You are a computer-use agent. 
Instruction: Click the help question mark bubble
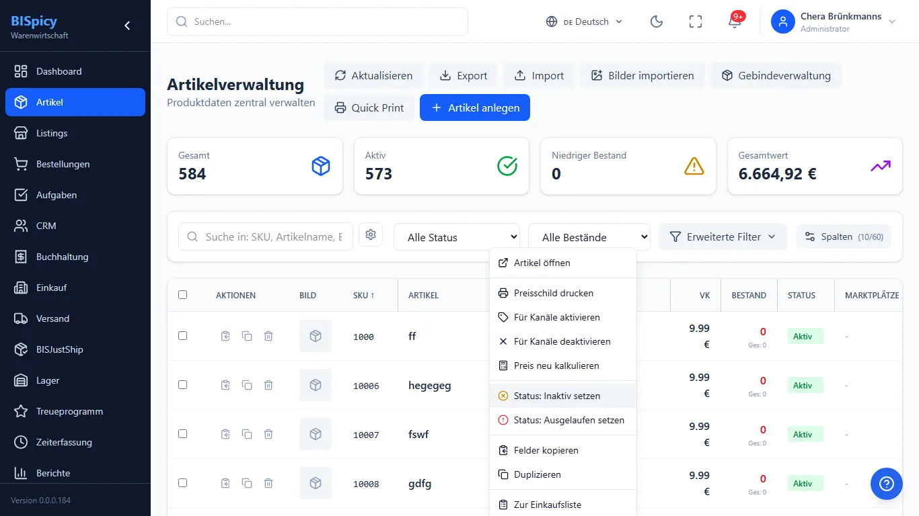(x=886, y=484)
